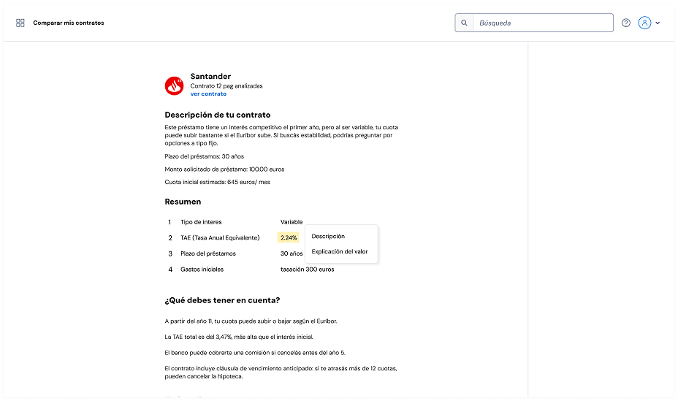Viewport: 678px width, 401px height.
Task: Click the grid menu icon
Action: (20, 23)
